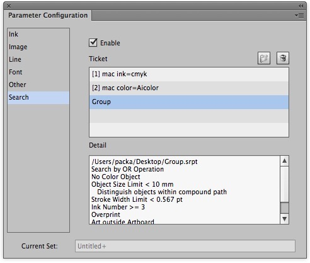
Task: Select the Group ticket row
Action: point(189,102)
